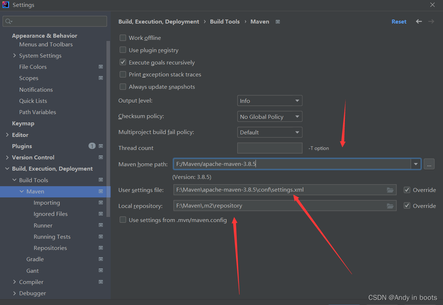443x305 pixels.
Task: Close the Settings window
Action: pyautogui.click(x=433, y=5)
